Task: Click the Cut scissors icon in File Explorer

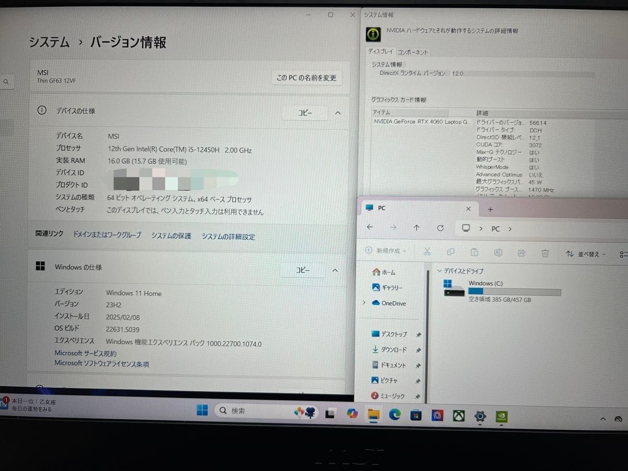Action: pyautogui.click(x=427, y=252)
